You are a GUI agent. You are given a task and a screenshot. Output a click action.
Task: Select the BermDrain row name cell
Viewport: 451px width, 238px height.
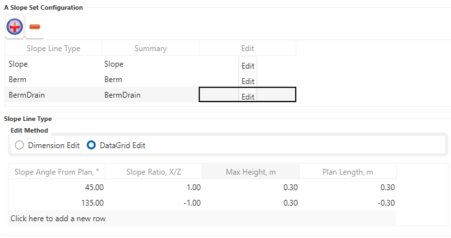tap(54, 95)
